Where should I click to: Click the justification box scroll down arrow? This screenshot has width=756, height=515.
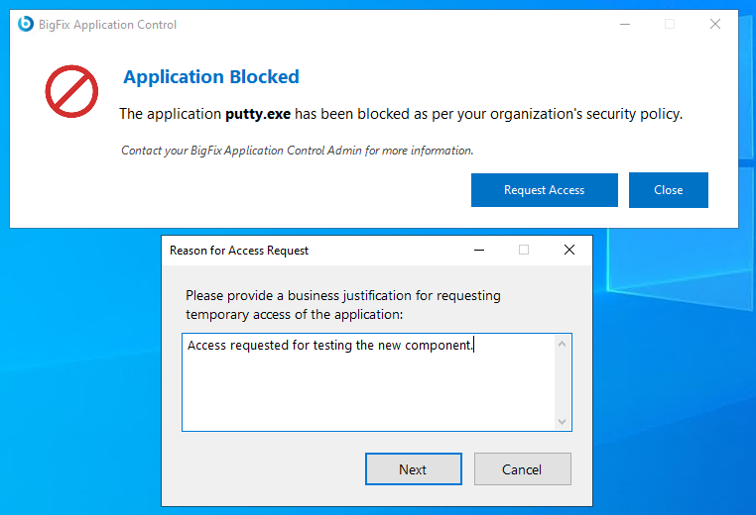tap(563, 422)
